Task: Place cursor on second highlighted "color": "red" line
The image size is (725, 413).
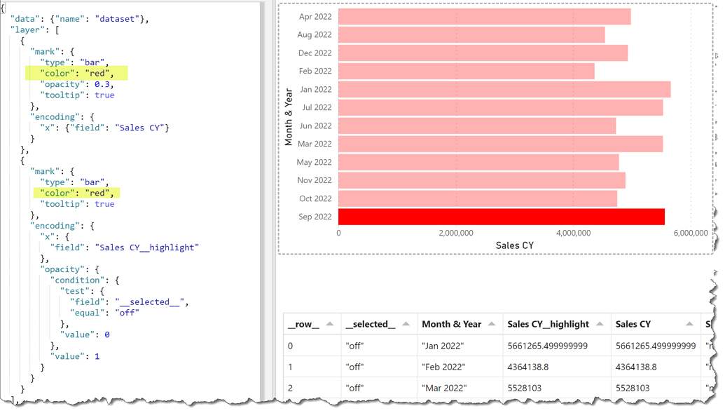Action: pos(76,193)
